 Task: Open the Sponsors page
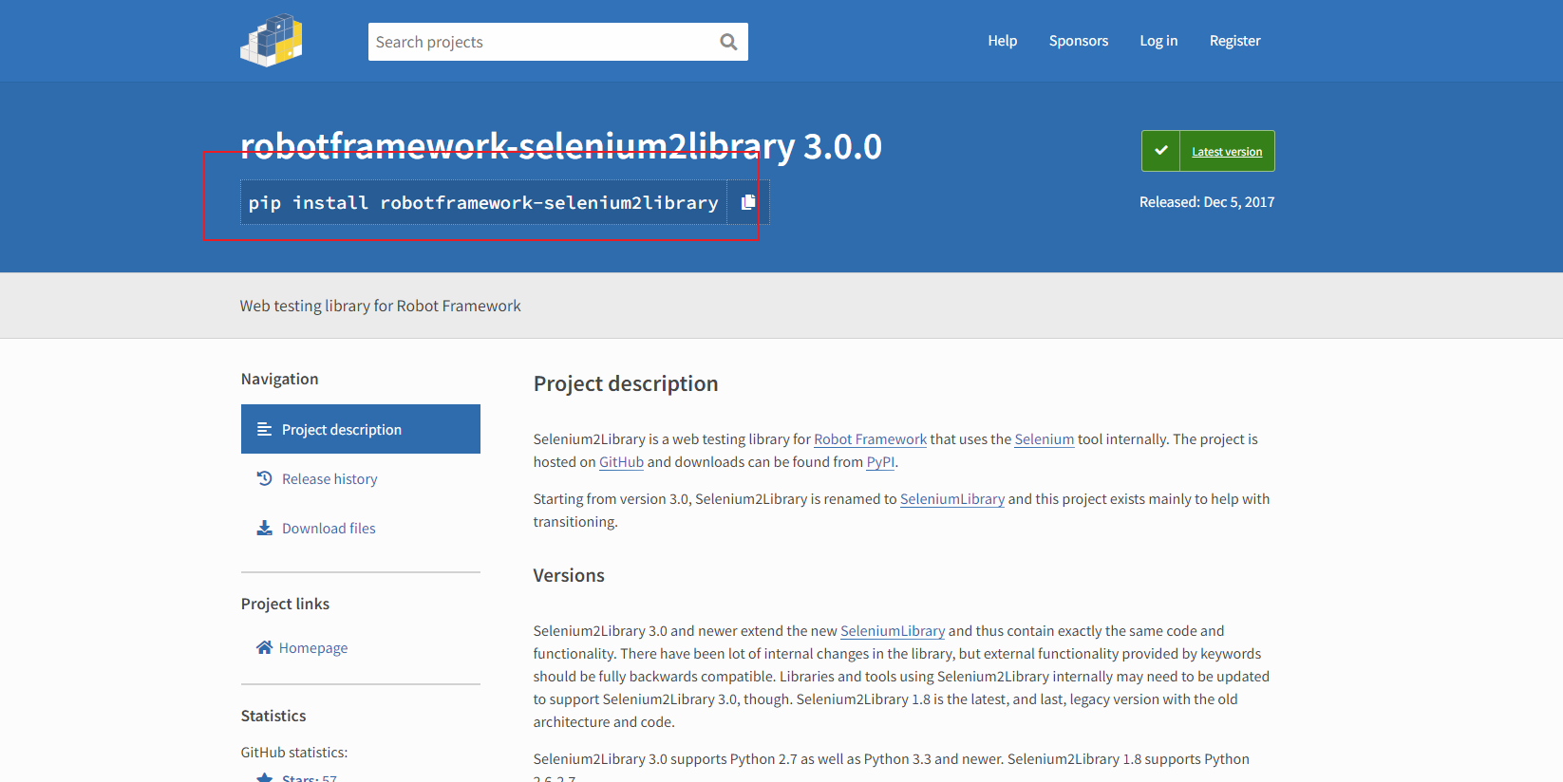1078,41
